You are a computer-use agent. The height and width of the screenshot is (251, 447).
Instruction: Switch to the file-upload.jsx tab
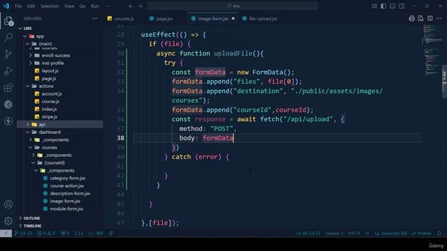263,19
